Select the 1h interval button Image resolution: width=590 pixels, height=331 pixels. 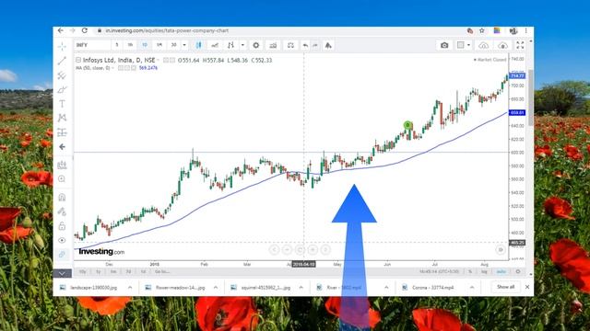coord(130,45)
